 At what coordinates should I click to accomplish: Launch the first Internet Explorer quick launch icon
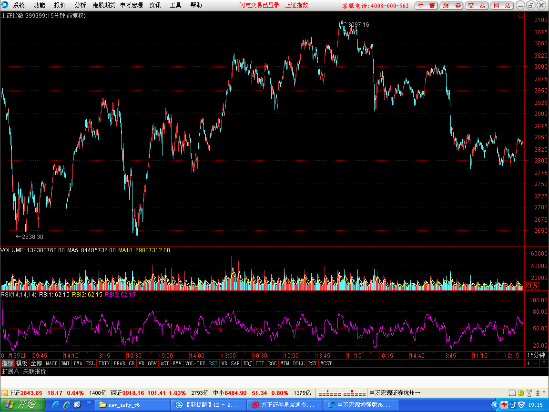[x=55, y=405]
